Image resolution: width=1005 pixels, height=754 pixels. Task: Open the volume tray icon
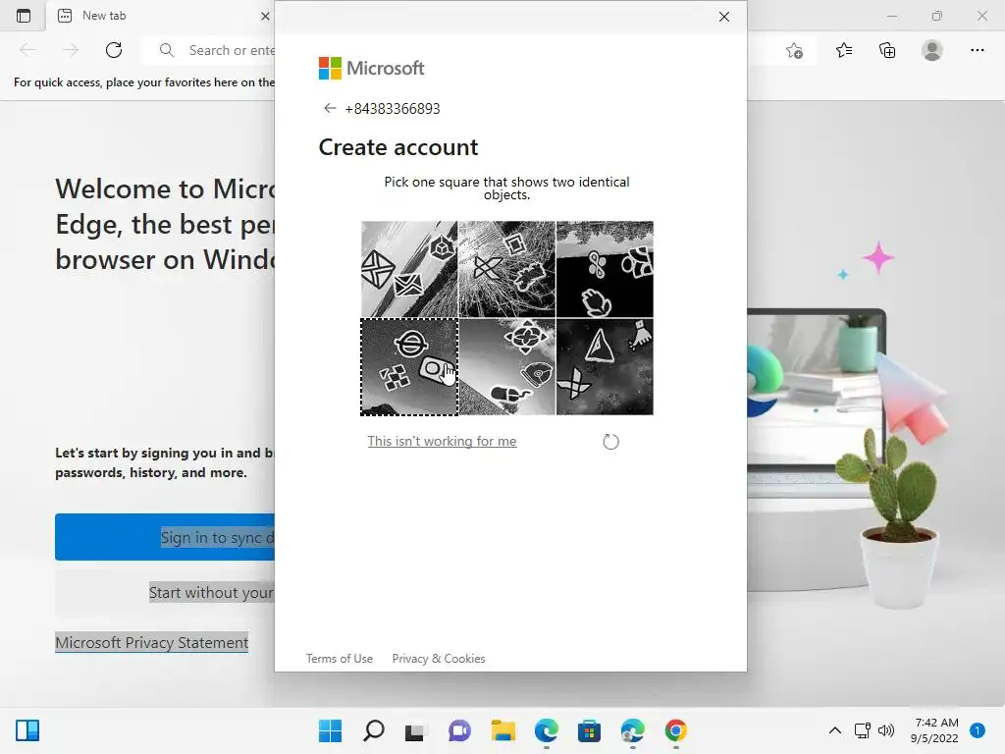[x=886, y=730]
